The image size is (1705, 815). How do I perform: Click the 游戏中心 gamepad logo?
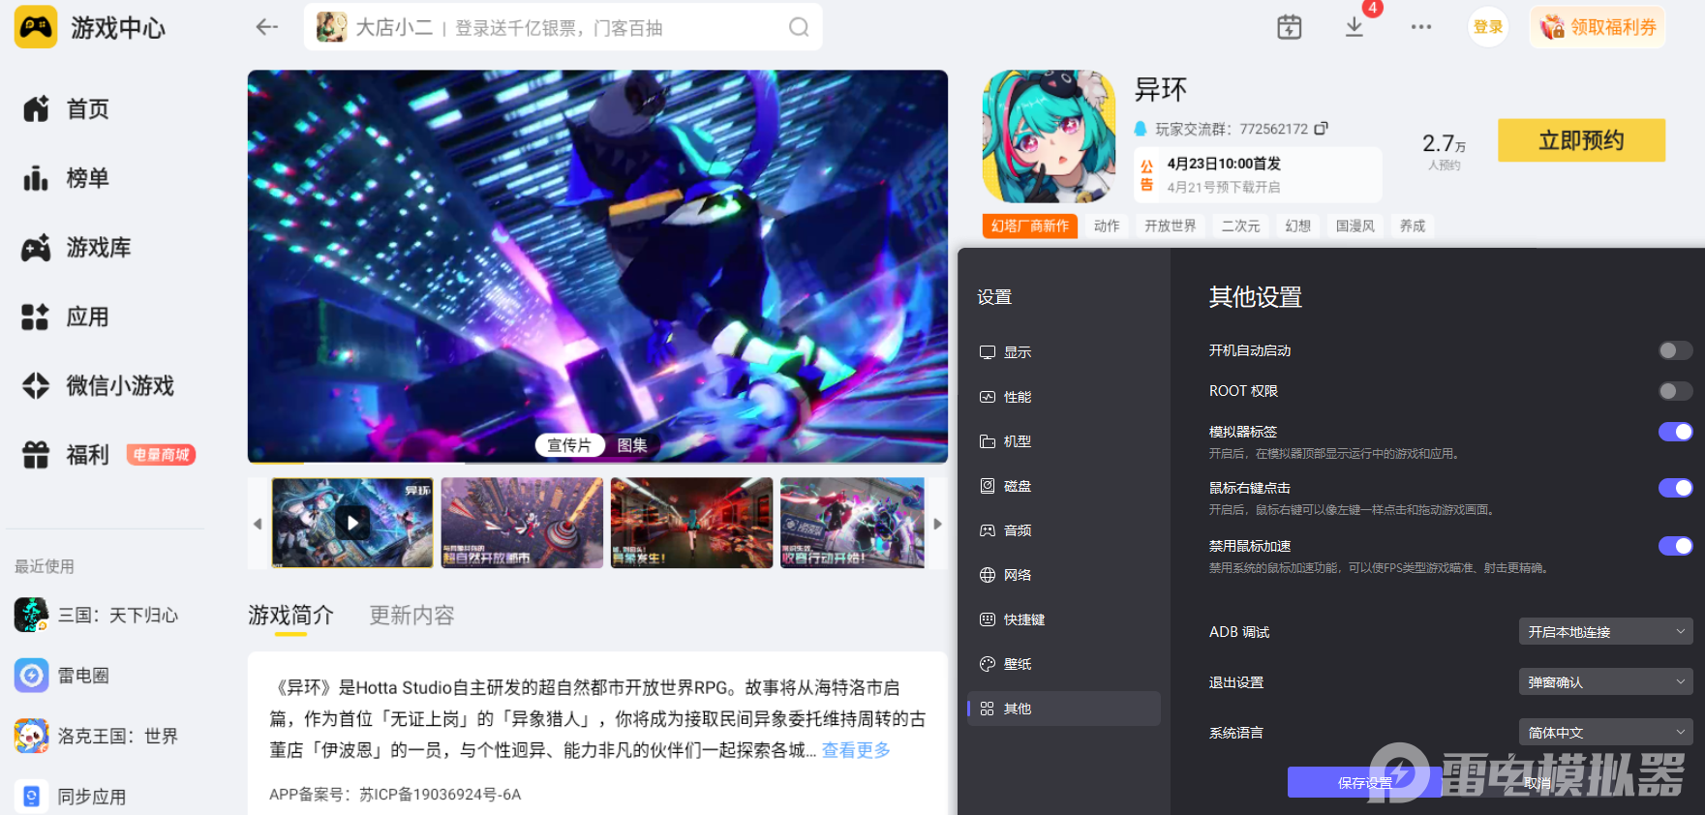point(36,27)
